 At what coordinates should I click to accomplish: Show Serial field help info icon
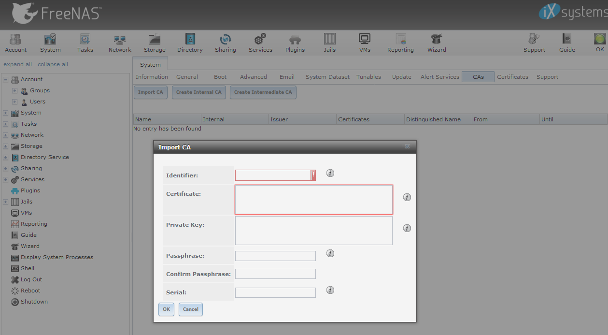(x=330, y=290)
